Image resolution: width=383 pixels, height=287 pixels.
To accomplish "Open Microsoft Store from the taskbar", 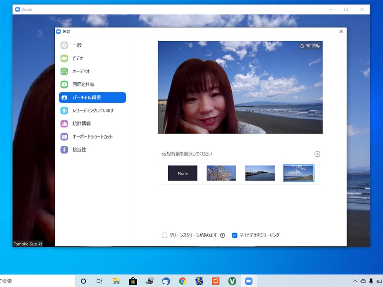I will (x=133, y=281).
